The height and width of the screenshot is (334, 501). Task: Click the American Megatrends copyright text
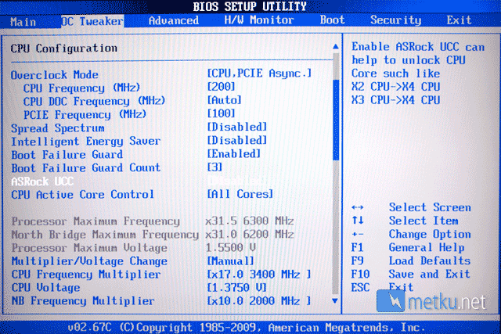pyautogui.click(x=247, y=327)
